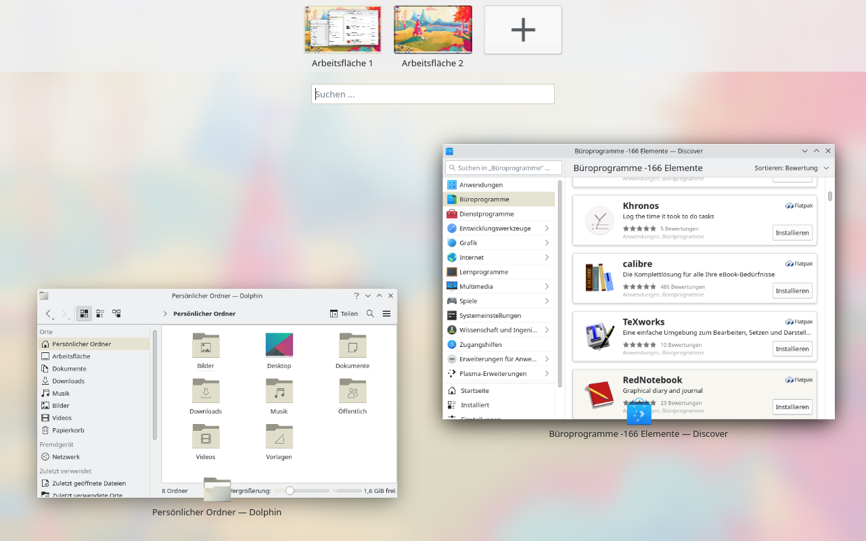The width and height of the screenshot is (866, 541).
Task: Select Persönlicher Ordner in Dolphin's places sidebar
Action: pos(94,344)
